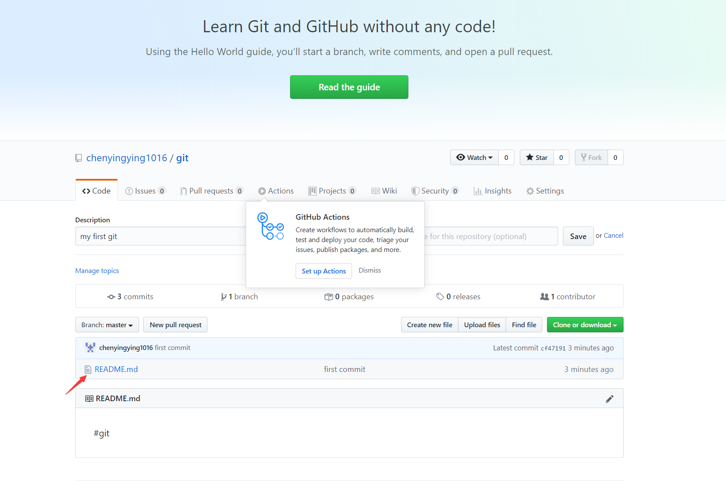726x485 pixels.
Task: Click Save for the description
Action: click(x=578, y=236)
